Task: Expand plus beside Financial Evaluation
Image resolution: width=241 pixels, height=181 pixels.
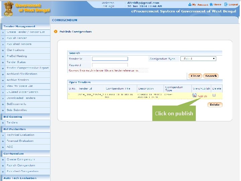Action: 3,141
